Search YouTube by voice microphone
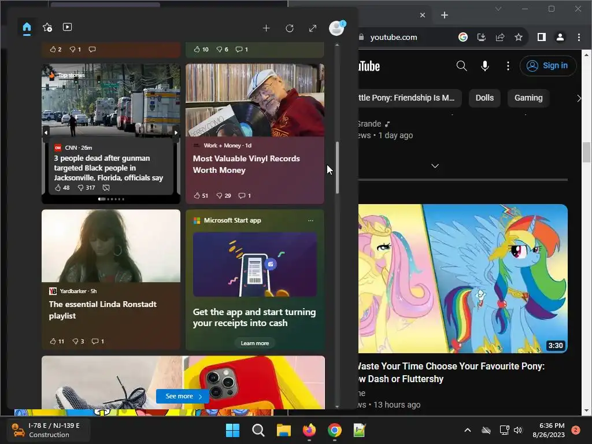Viewport: 592px width, 444px height. 485,66
